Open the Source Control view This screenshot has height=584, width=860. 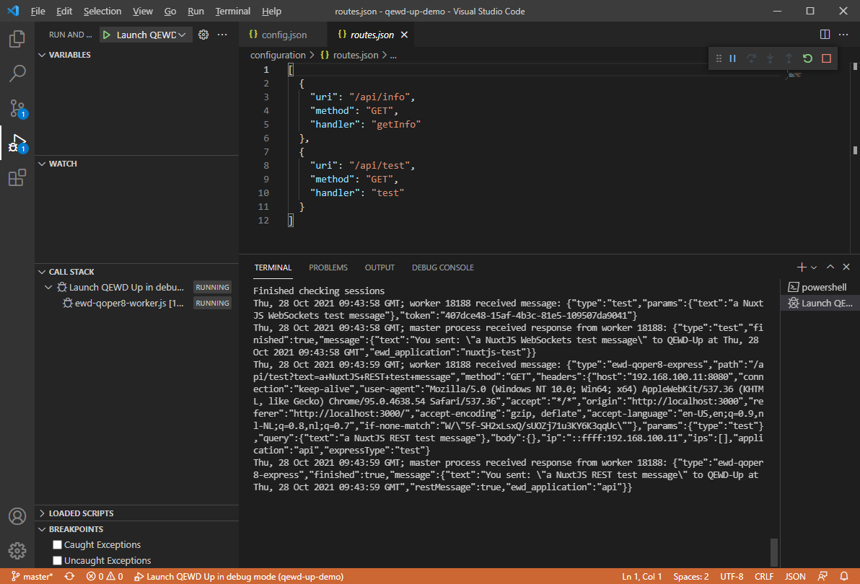17,108
